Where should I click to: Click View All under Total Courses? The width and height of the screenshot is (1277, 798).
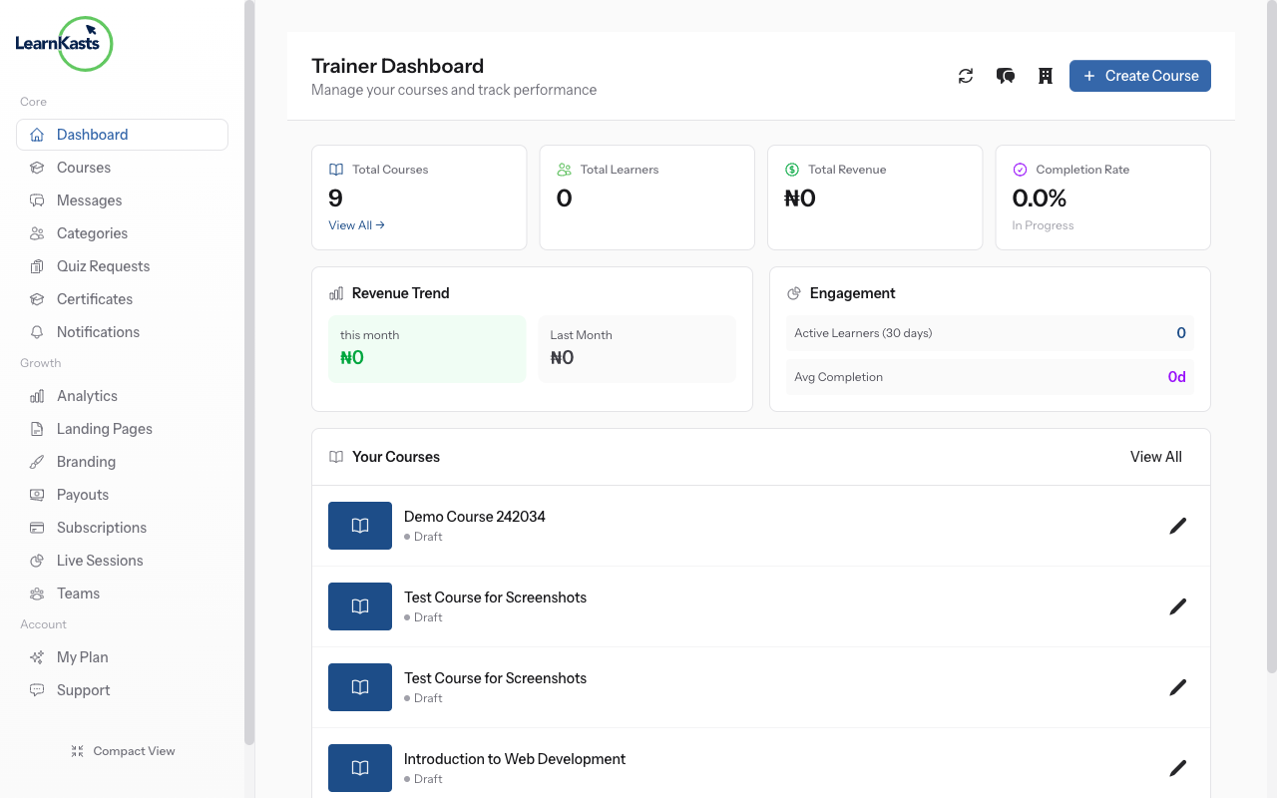(356, 224)
